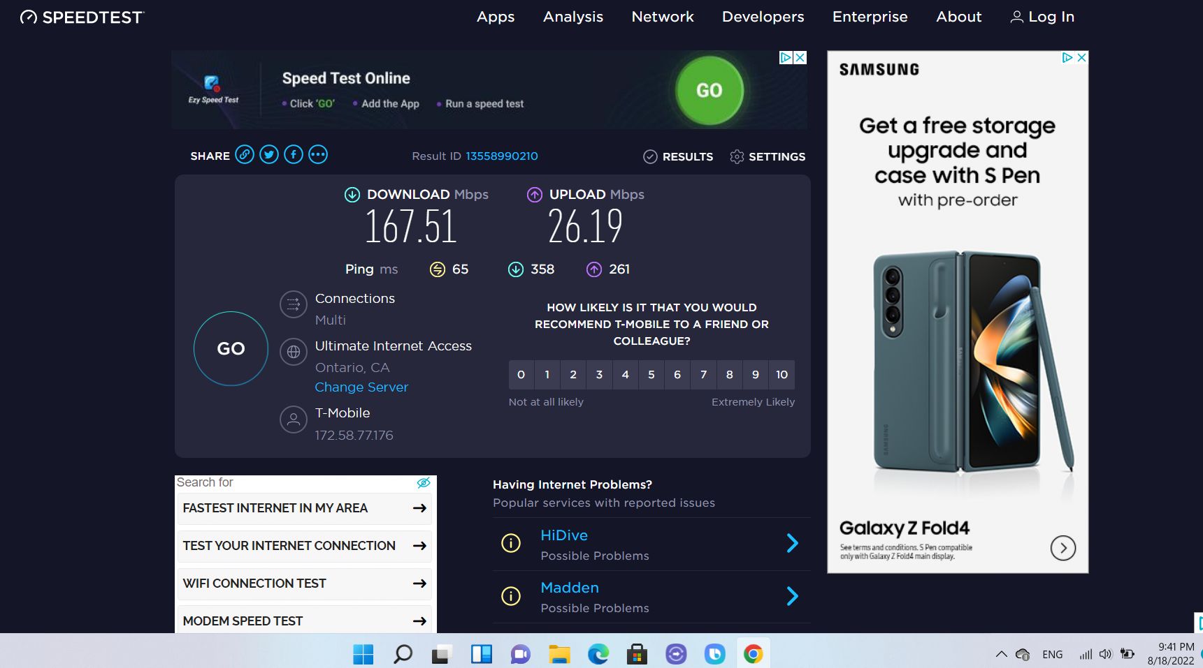The height and width of the screenshot is (668, 1203).
Task: Click green GO in banner ad
Action: point(709,90)
